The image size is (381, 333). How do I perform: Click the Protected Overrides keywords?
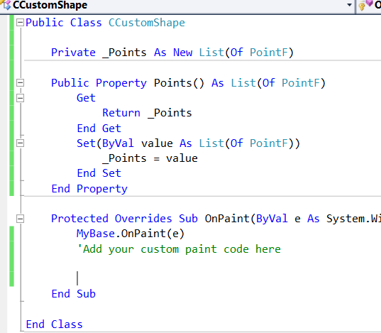tap(111, 219)
